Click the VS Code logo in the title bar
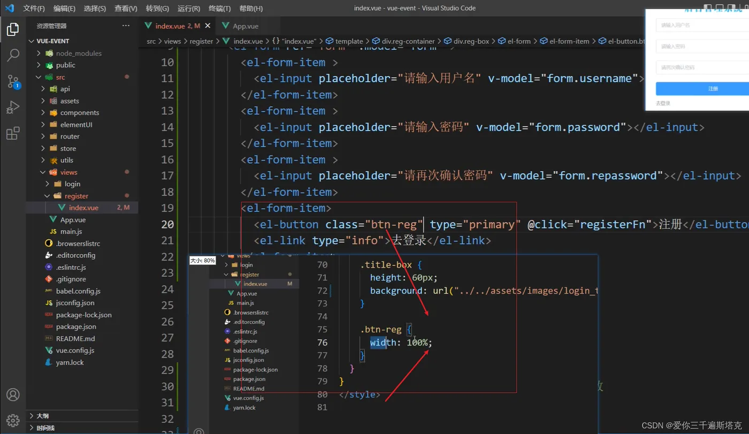This screenshot has width=749, height=434. click(x=9, y=8)
